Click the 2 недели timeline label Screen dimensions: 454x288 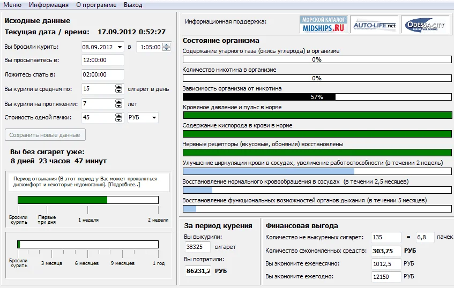pyautogui.click(x=158, y=220)
